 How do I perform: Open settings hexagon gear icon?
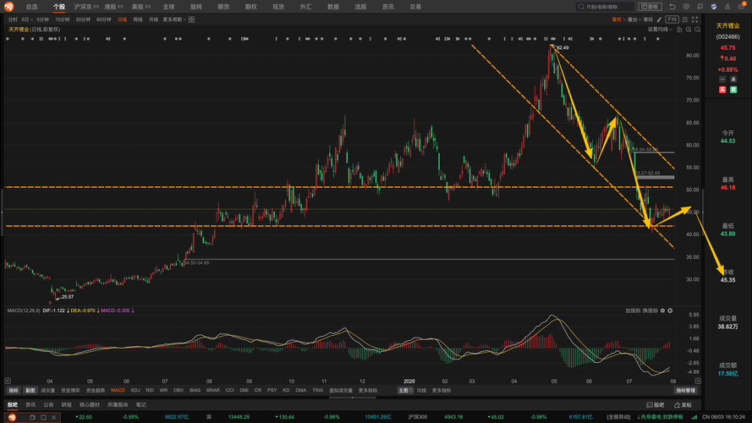click(686, 7)
